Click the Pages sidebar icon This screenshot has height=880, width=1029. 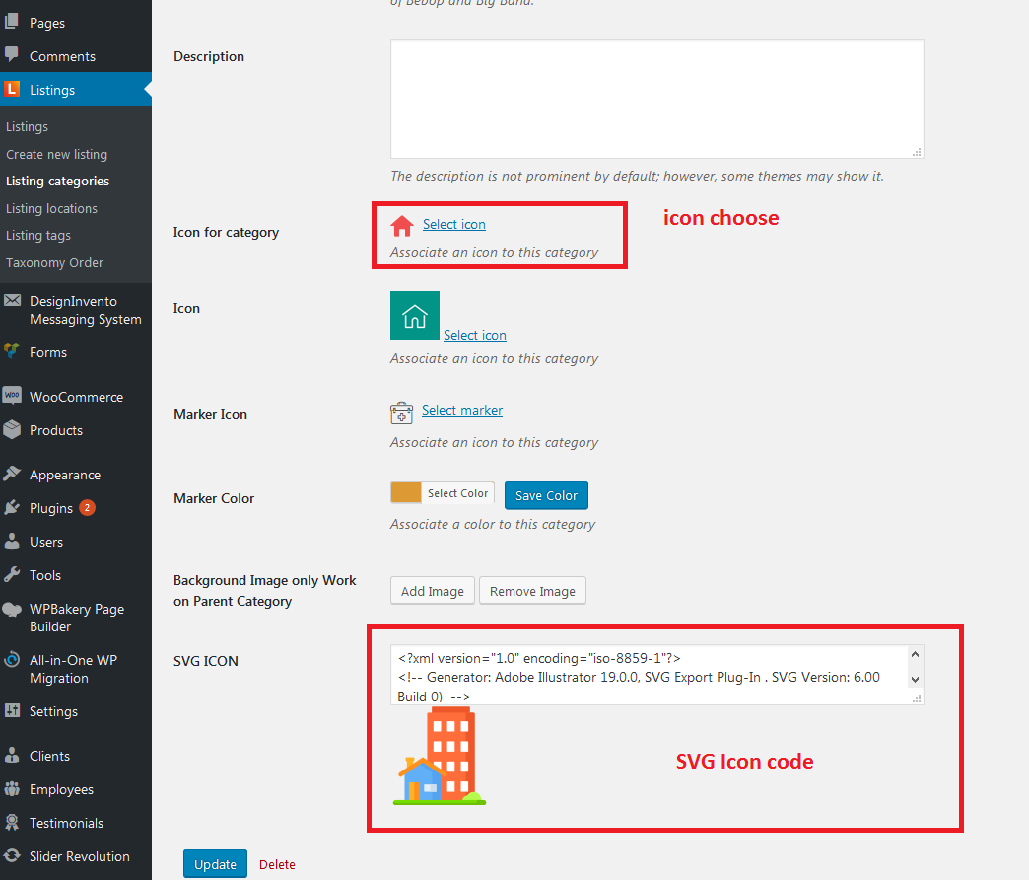11,21
